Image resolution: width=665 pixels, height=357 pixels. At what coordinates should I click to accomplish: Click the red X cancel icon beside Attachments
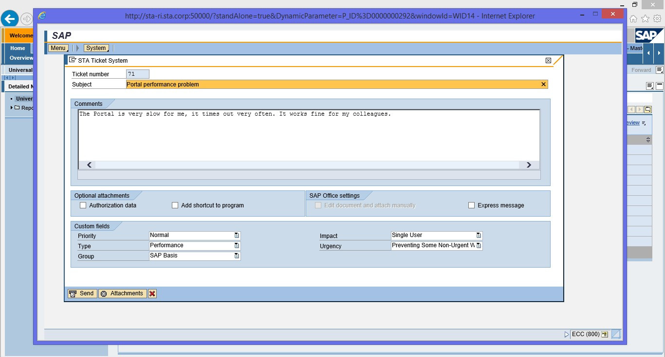152,293
